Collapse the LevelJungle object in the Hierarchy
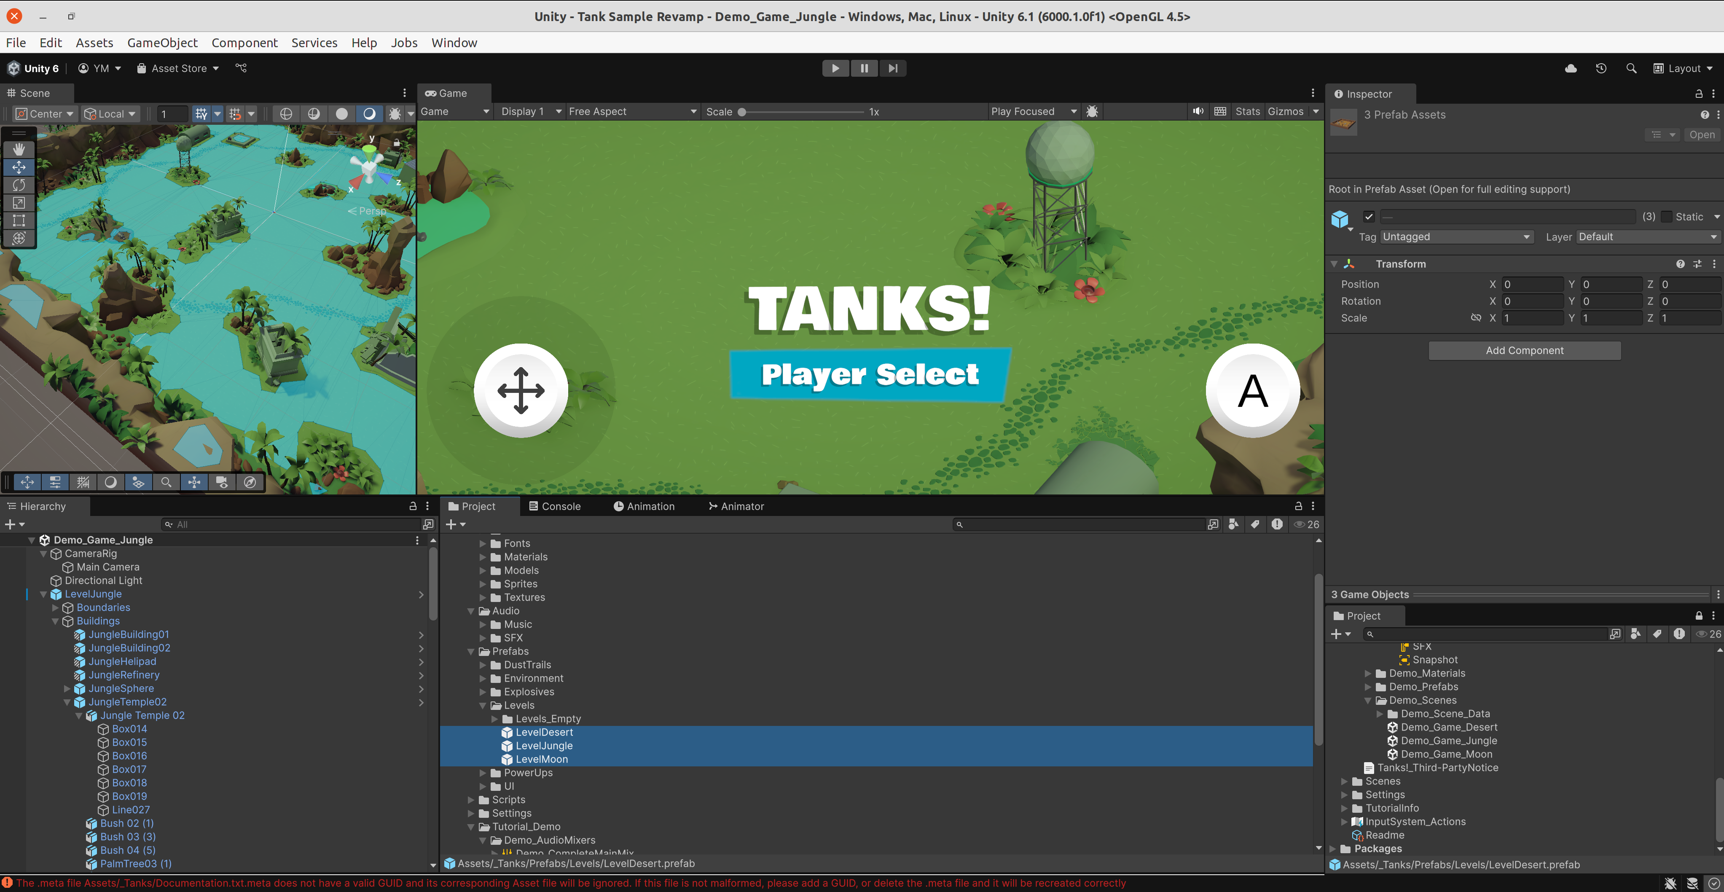Image resolution: width=1724 pixels, height=892 pixels. [43, 594]
